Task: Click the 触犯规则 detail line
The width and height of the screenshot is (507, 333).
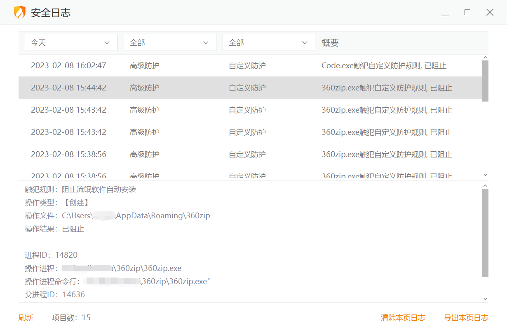Action: (x=80, y=190)
